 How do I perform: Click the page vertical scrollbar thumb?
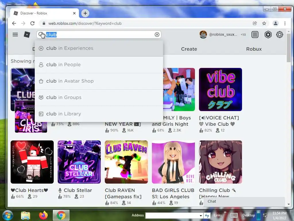click(289, 48)
